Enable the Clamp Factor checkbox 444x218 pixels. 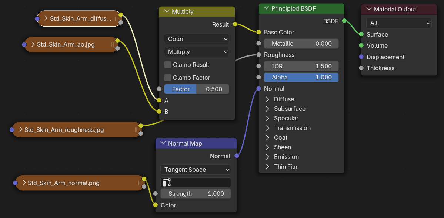(168, 77)
